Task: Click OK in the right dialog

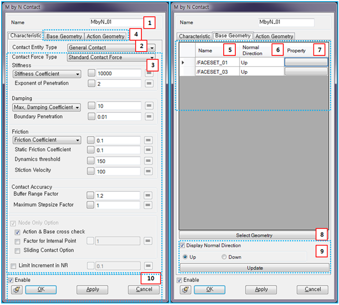Action: click(x=210, y=289)
